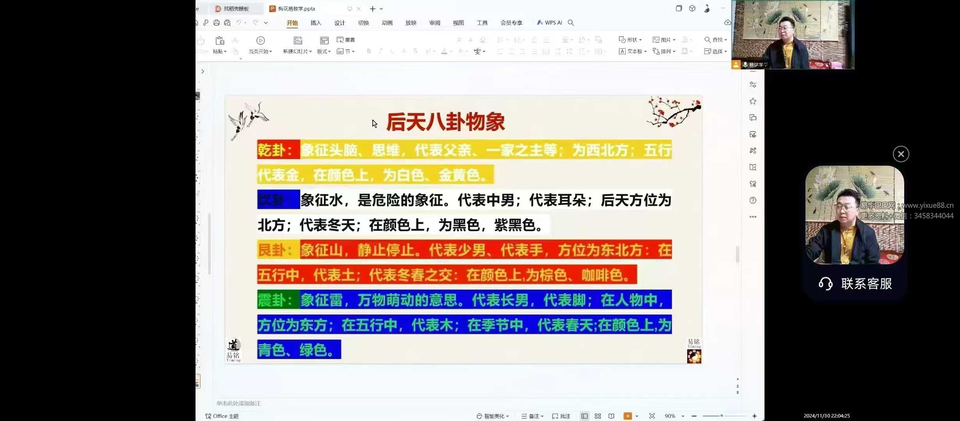Switch to the 插入 ribbon tab
Image resolution: width=960 pixels, height=421 pixels.
coord(315,23)
